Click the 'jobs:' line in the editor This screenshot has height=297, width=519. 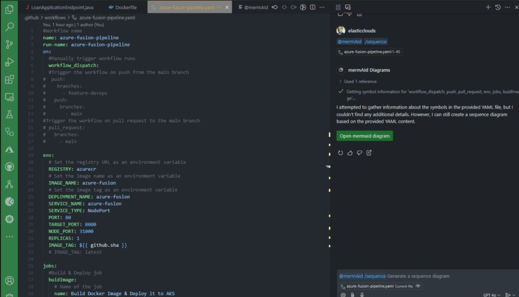(x=50, y=266)
